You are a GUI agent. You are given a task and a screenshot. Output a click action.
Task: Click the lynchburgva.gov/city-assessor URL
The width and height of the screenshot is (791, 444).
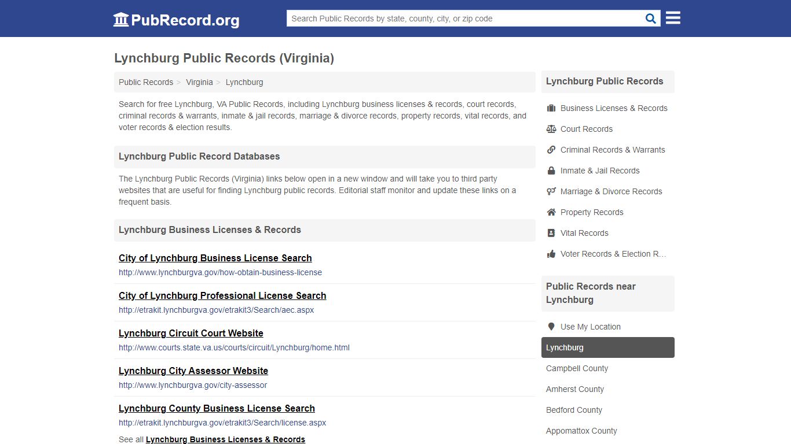[193, 385]
